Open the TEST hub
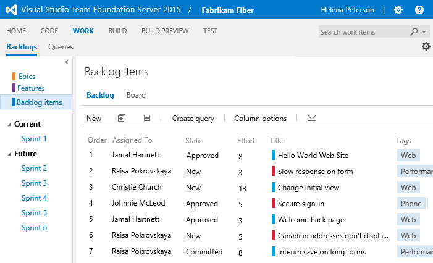Image resolution: width=433 pixels, height=263 pixels. click(210, 31)
